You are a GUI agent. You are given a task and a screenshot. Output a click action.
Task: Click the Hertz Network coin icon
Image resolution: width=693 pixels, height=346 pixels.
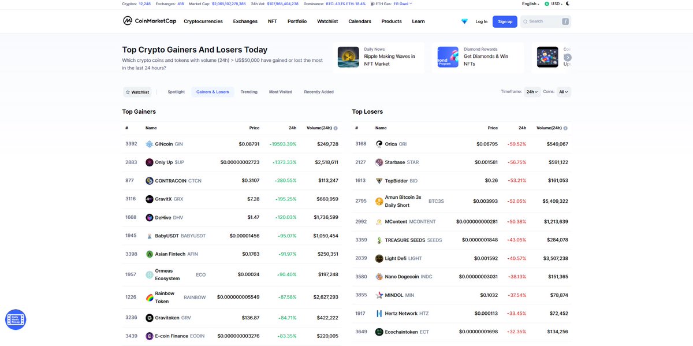[379, 314]
